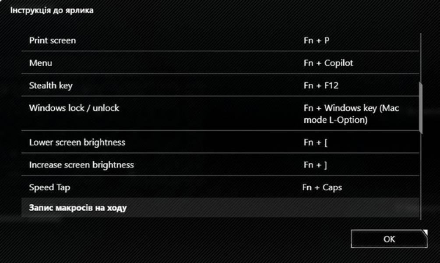This screenshot has width=440, height=263.
Task: Click the highlighted macro recording row
Action: pyautogui.click(x=219, y=208)
